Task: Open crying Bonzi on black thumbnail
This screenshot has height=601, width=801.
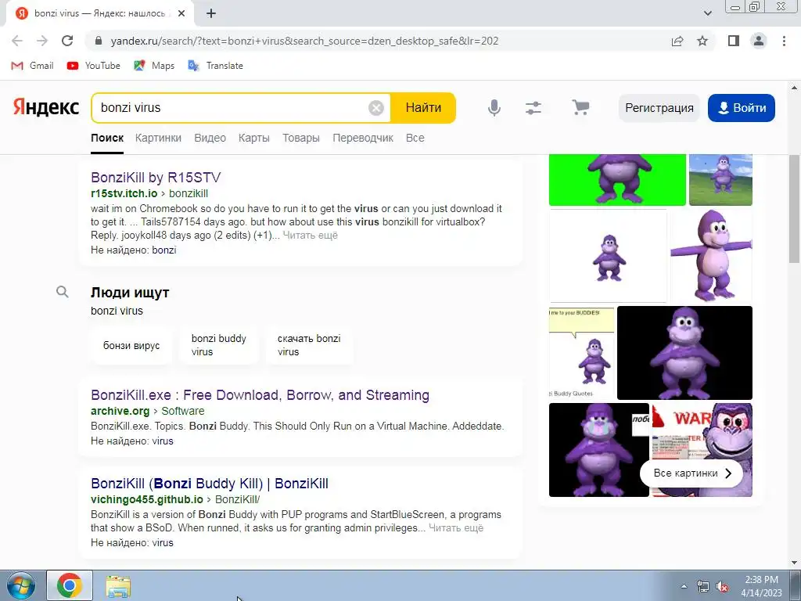Action: (598, 450)
